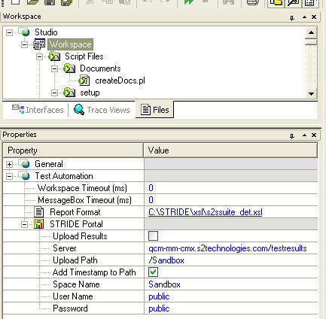Click the STRIDE Portal chart icon
The width and height of the screenshot is (326, 319).
39,224
